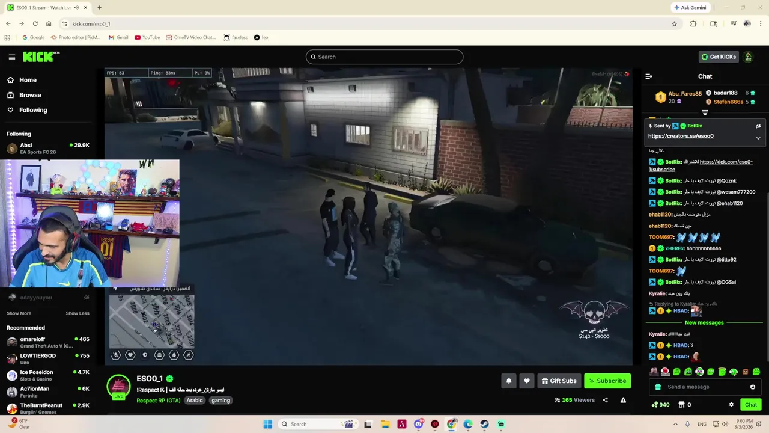The width and height of the screenshot is (769, 433).
Task: Reload the page
Action: pyautogui.click(x=35, y=24)
